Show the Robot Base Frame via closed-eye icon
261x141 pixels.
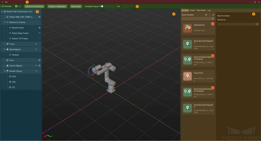click(39, 33)
